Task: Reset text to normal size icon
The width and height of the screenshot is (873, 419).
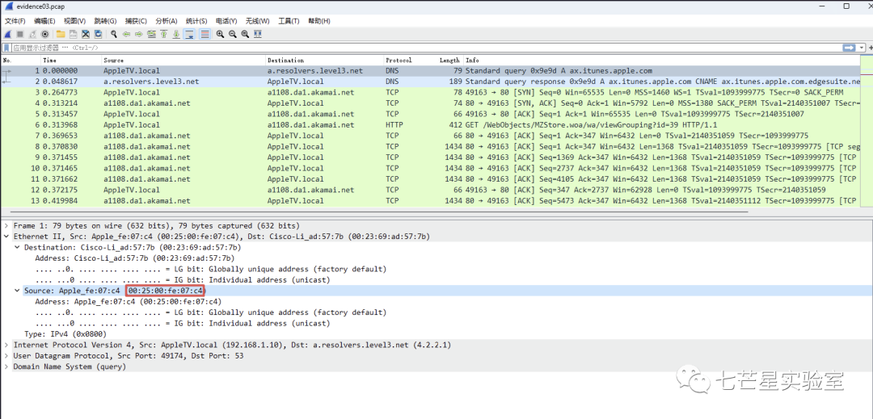Action: (x=245, y=34)
